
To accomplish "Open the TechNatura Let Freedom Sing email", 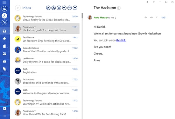I will point(46,39).
